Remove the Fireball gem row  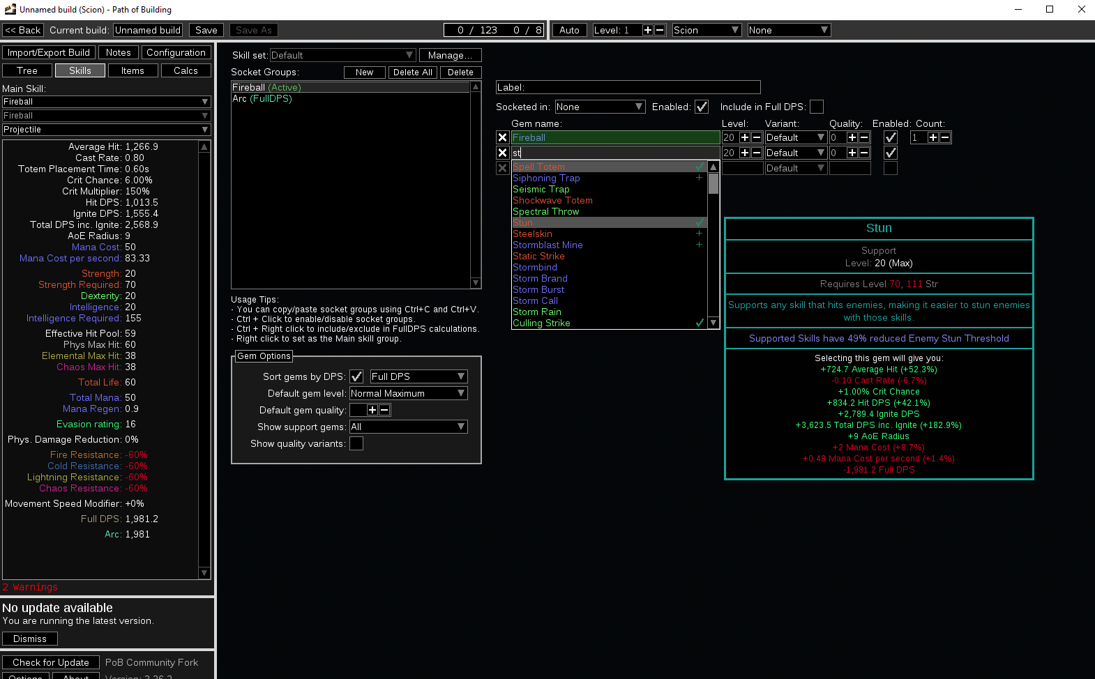[502, 137]
